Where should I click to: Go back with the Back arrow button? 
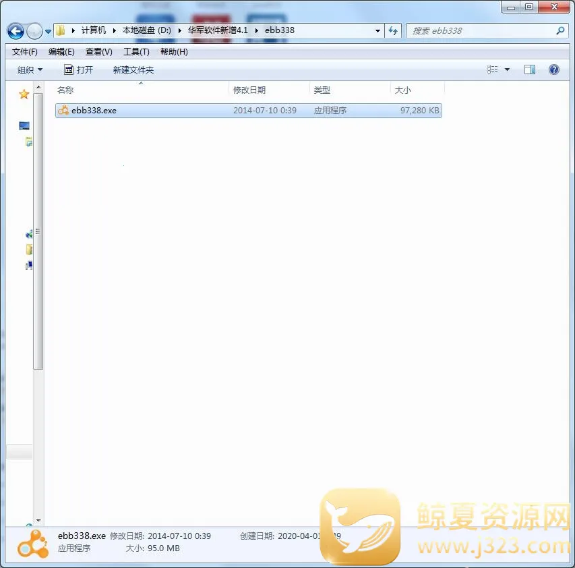[x=16, y=31]
